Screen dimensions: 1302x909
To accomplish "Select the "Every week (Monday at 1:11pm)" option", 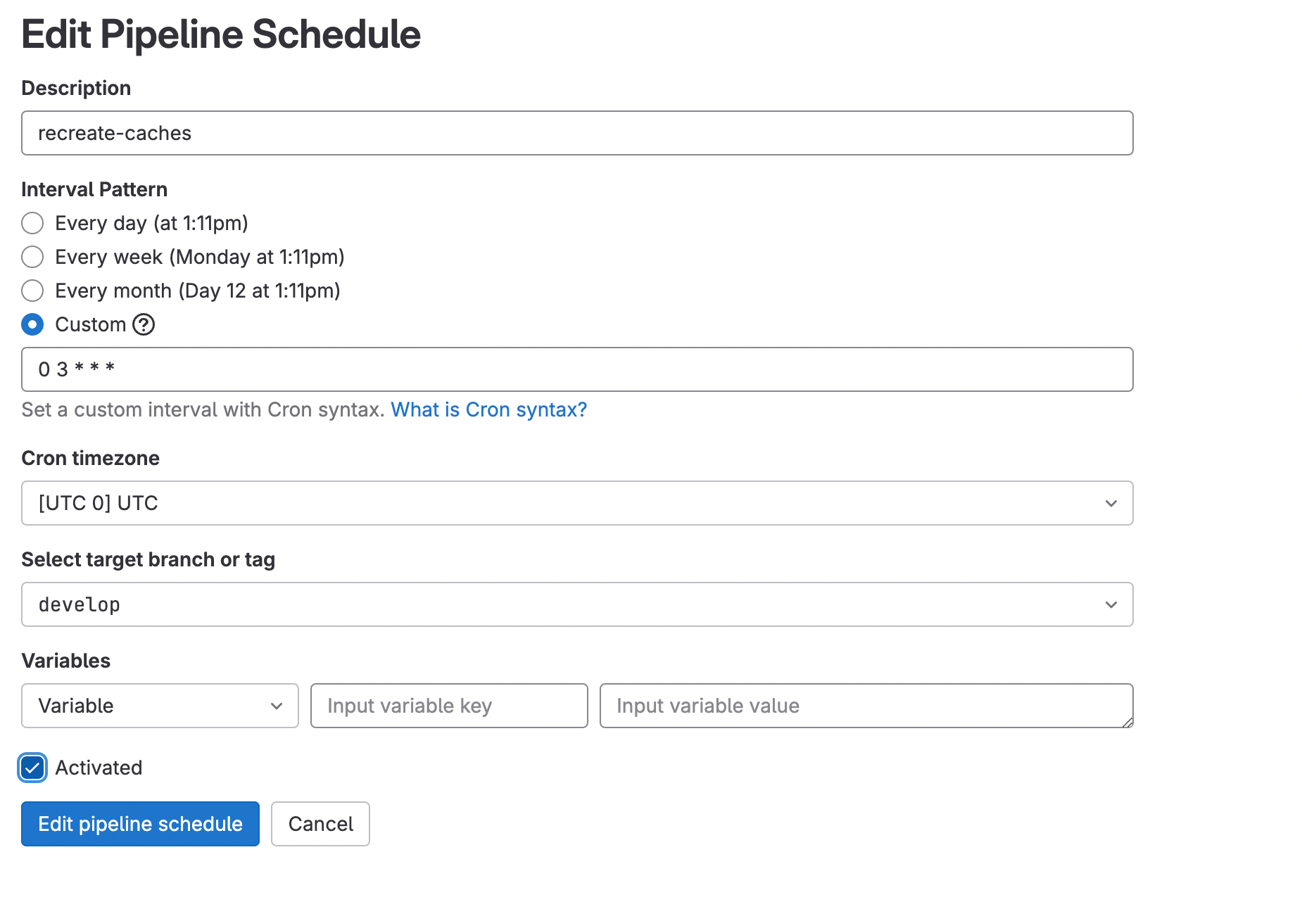I will pyautogui.click(x=32, y=257).
